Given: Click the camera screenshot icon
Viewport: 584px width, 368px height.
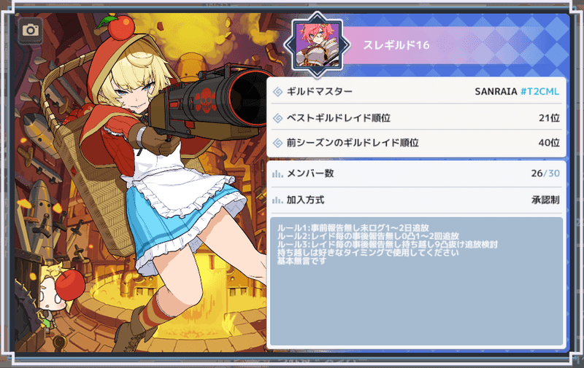Looking at the screenshot, I should (x=31, y=30).
